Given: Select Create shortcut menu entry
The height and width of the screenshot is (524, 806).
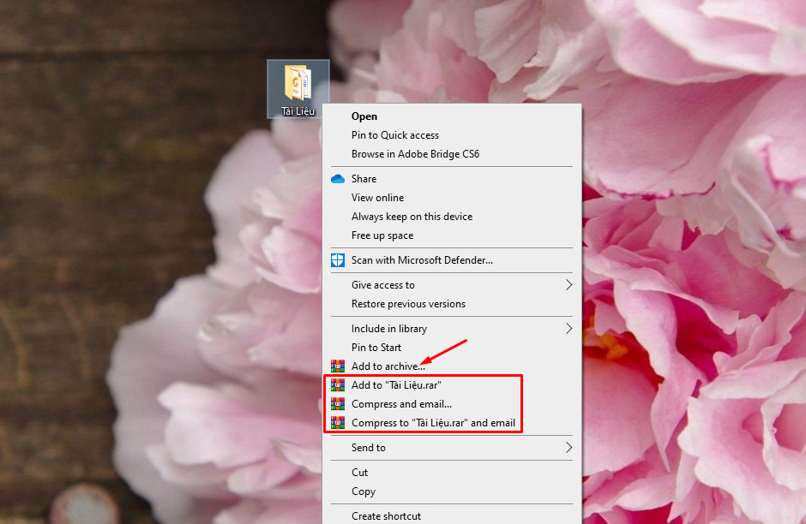Looking at the screenshot, I should 386,516.
